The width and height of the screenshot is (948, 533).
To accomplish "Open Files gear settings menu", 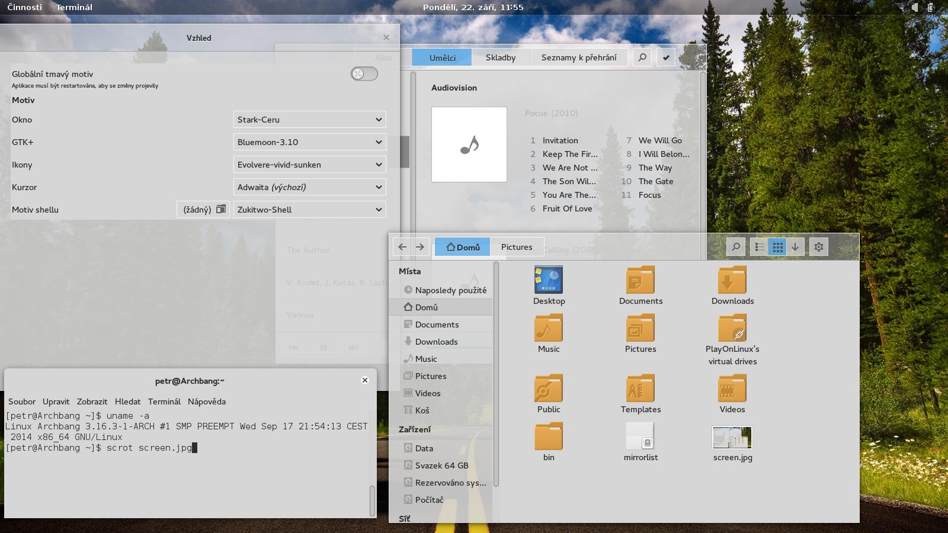I will 819,247.
